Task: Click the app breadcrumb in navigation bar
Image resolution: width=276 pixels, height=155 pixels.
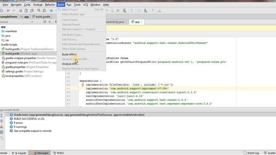Action: [x=25, y=17]
